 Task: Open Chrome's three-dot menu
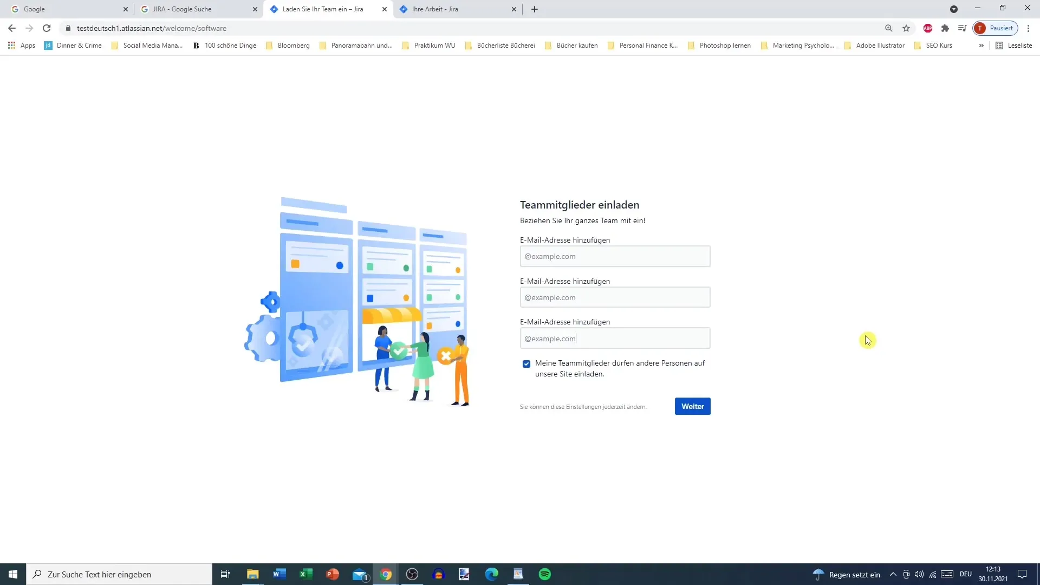click(x=1028, y=28)
